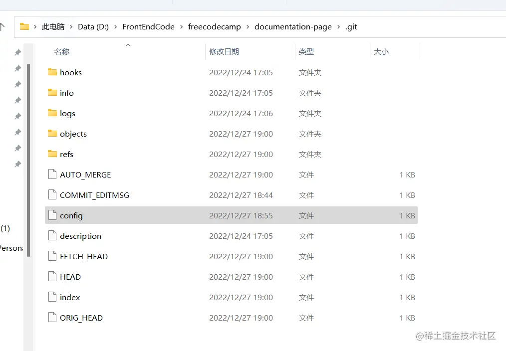Click date 2022/12/27 18:55 of config
506x351 pixels.
point(241,215)
